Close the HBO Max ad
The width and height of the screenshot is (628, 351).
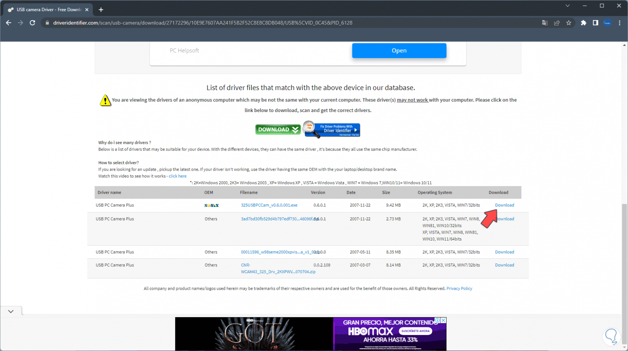point(443,320)
